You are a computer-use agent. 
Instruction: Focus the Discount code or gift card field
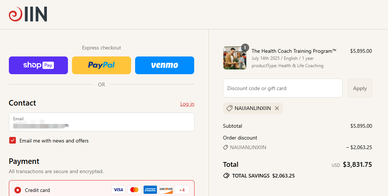click(283, 88)
